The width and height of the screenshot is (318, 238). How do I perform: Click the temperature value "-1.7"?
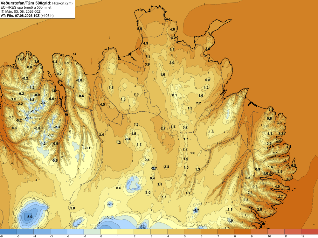[x=28, y=118]
